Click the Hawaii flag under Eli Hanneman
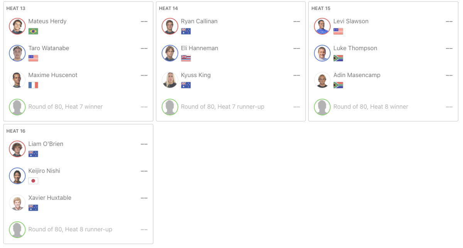 tap(186, 58)
